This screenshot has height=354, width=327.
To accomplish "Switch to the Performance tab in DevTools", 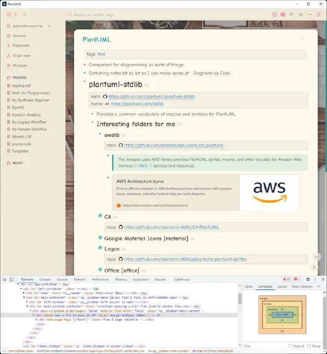I will pos(100,279).
